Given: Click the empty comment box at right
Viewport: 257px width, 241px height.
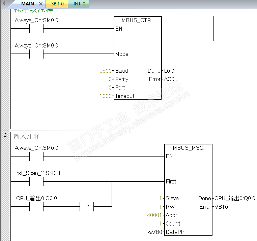Looking at the screenshot, I should pyautogui.click(x=235, y=29).
